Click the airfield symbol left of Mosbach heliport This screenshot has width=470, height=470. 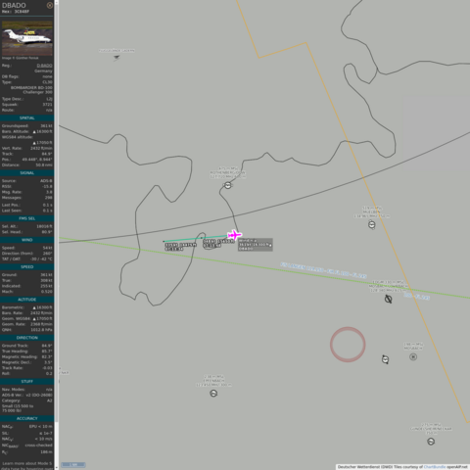386,359
